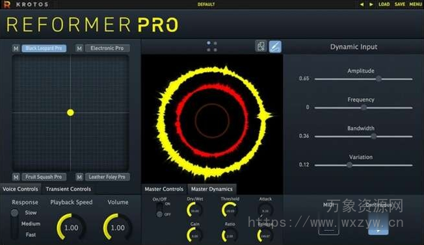This screenshot has height=245, width=424.
Task: Click the Bandwidth value 0.36
Action: (x=304, y=136)
